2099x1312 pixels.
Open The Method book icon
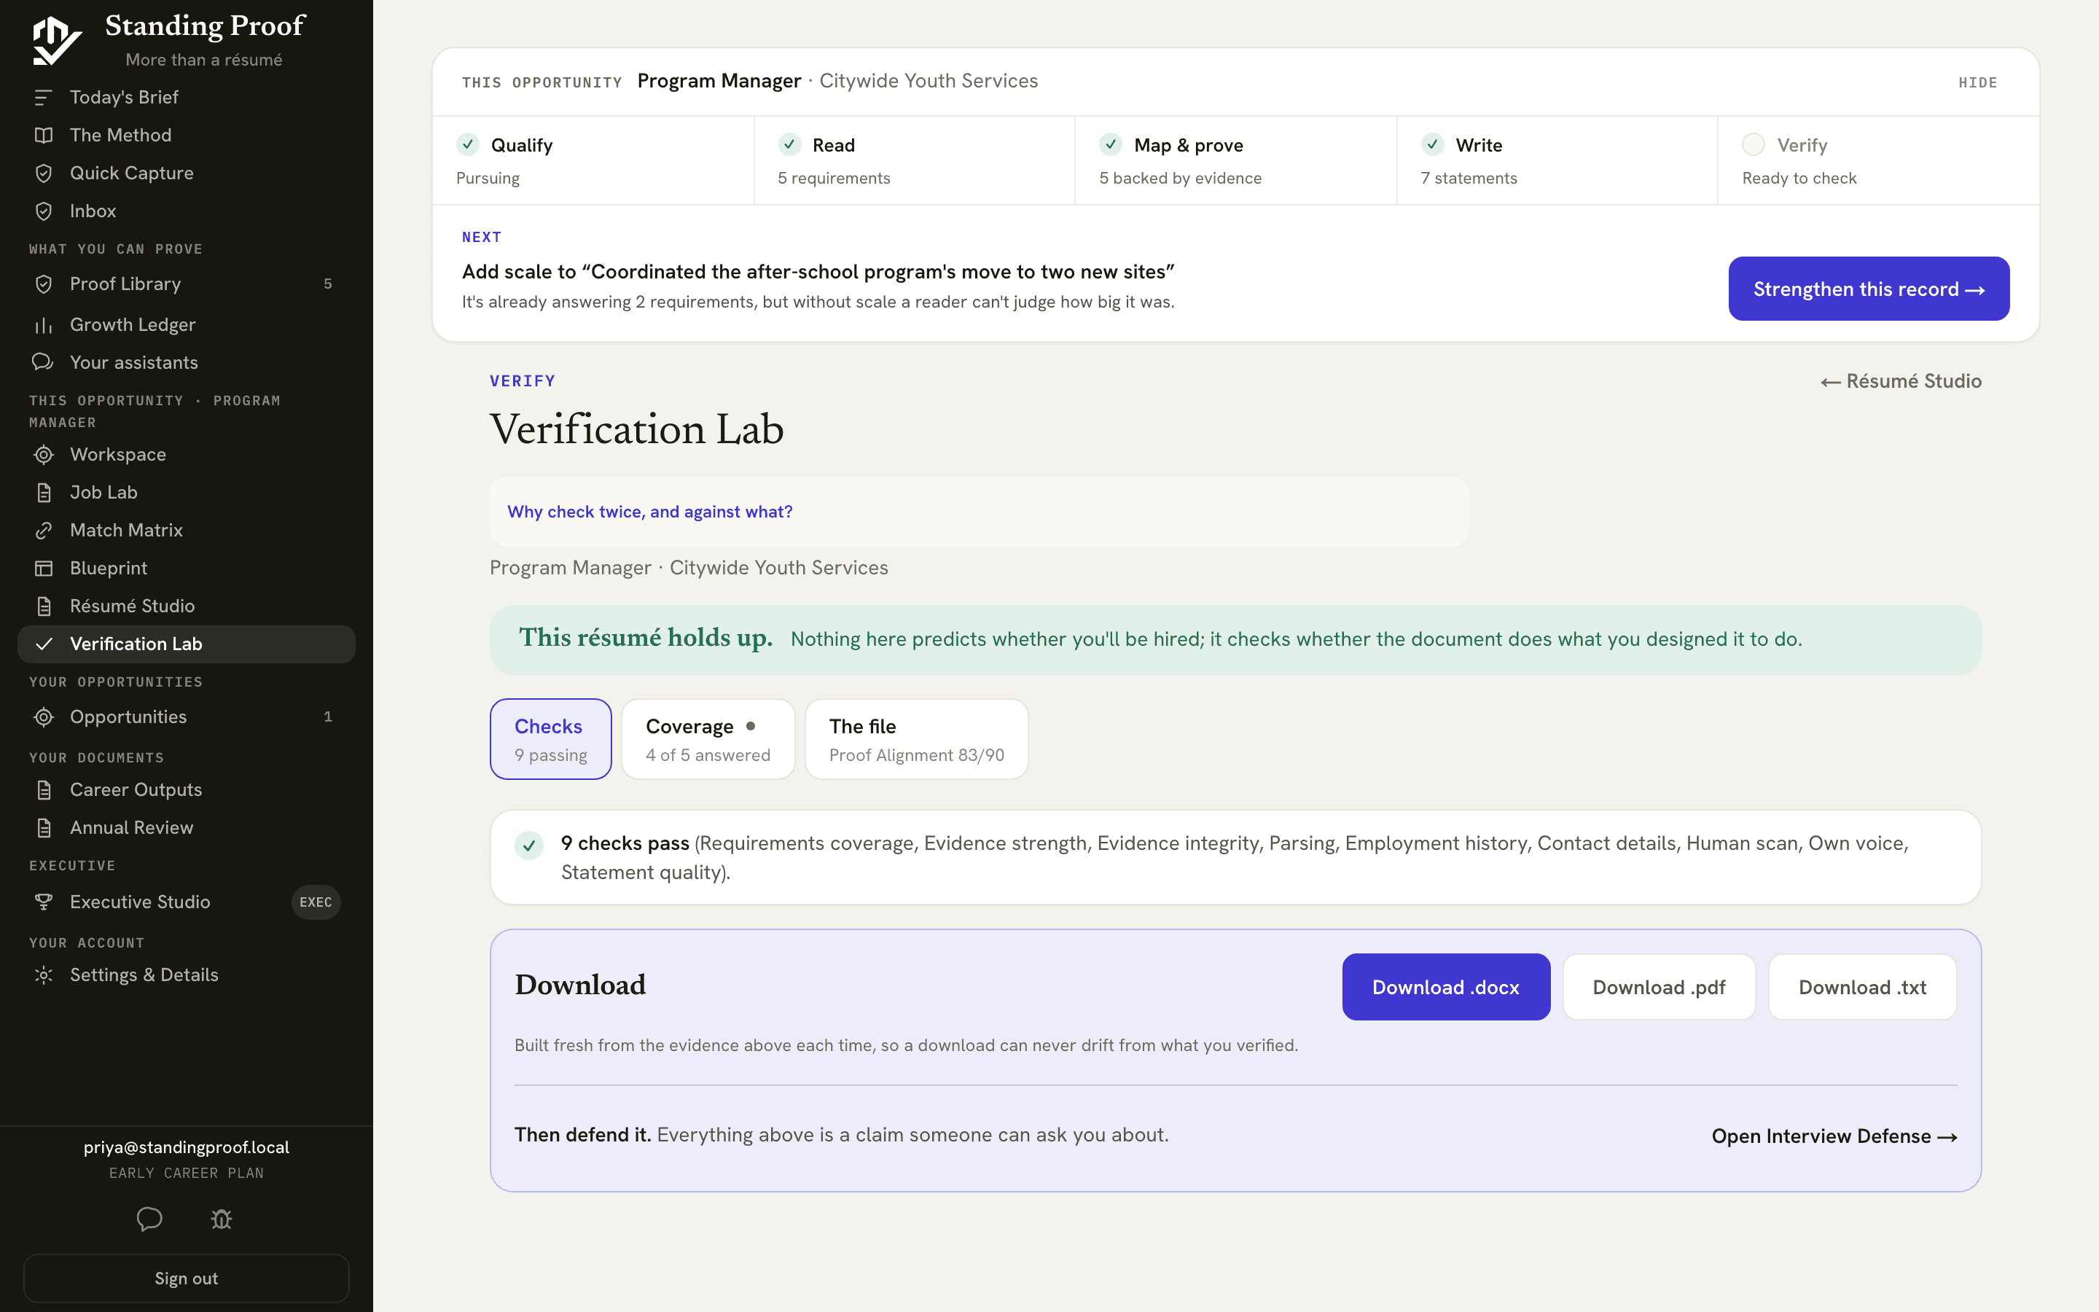click(x=44, y=136)
